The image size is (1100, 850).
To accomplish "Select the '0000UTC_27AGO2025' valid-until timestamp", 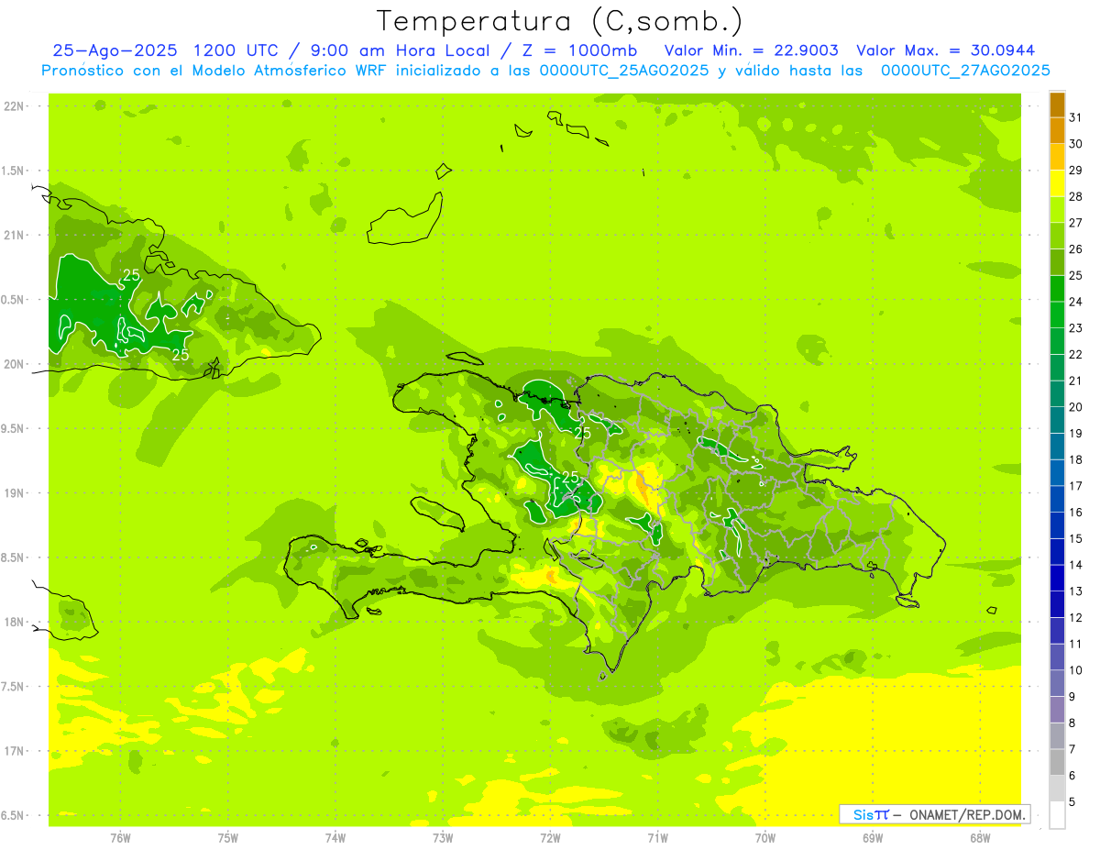I will pyautogui.click(x=964, y=71).
